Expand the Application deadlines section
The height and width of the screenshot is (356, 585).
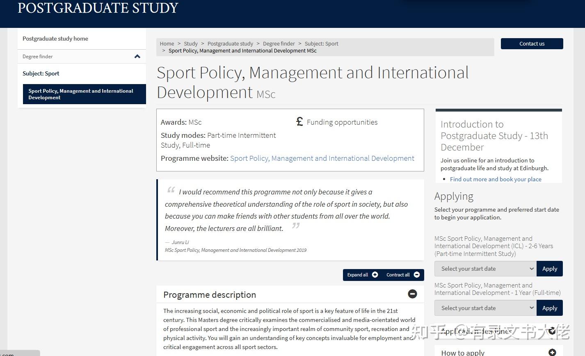tap(498, 331)
